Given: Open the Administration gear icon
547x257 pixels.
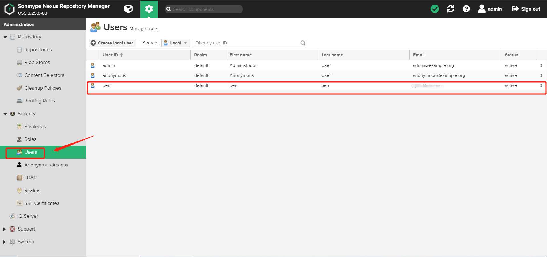Looking at the screenshot, I should coord(149,9).
